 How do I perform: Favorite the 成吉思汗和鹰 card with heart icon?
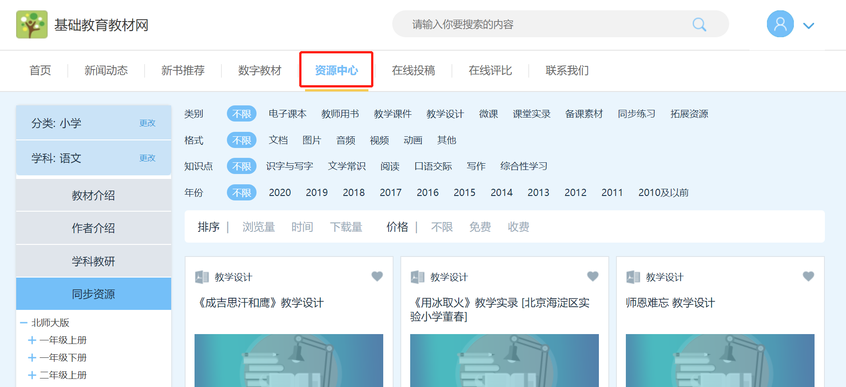click(x=377, y=276)
